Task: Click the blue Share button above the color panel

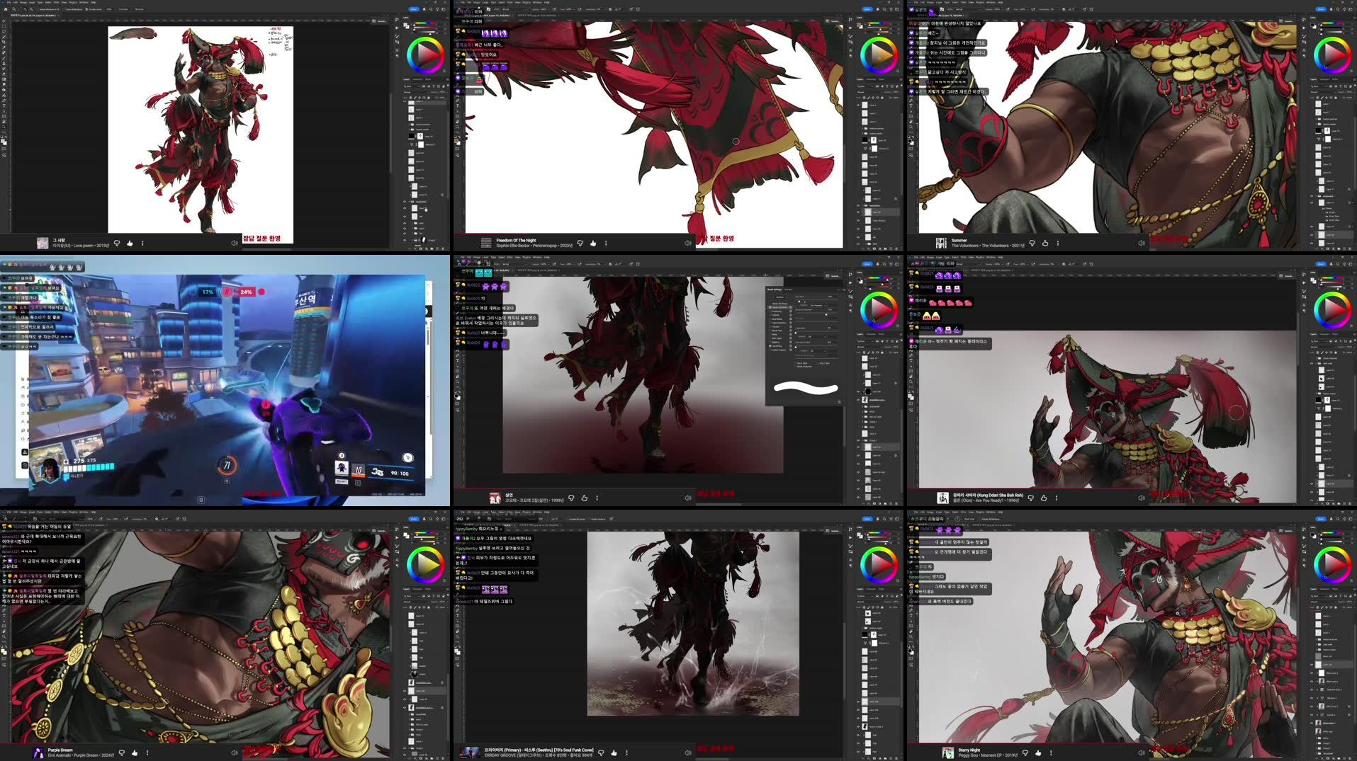Action: (x=414, y=9)
